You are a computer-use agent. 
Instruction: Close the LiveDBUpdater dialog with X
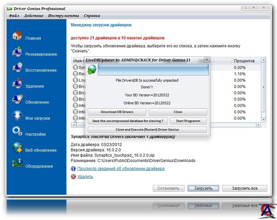(207, 60)
